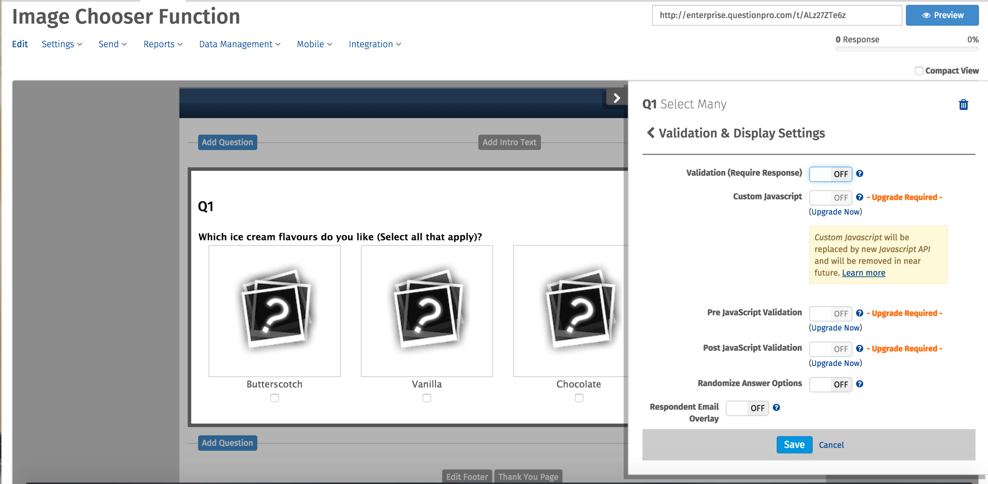
Task: Open the Send dropdown menu
Action: [x=113, y=44]
